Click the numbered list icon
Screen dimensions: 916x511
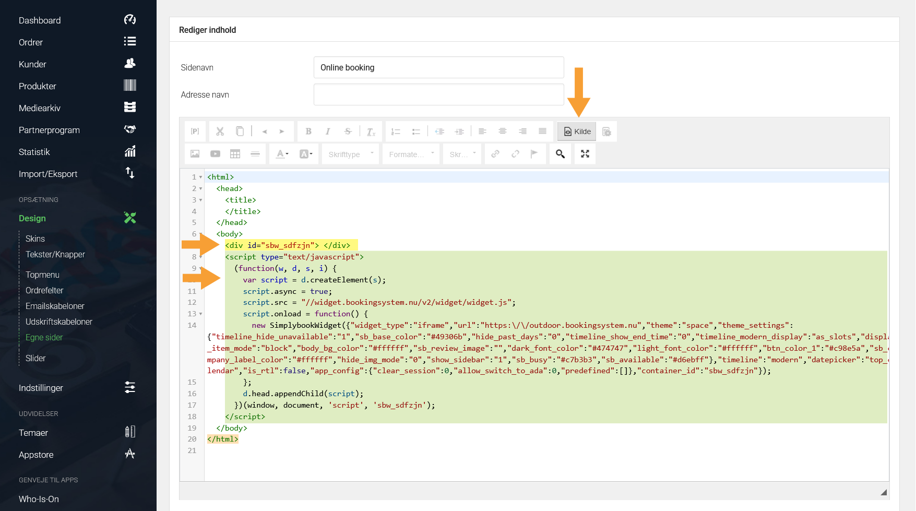[x=396, y=132]
